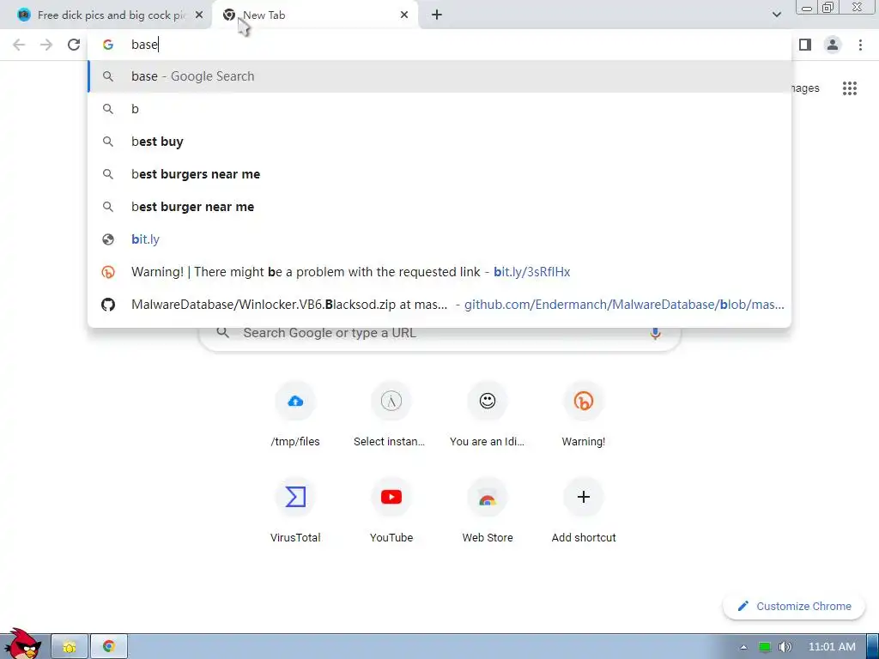
Task: Open Chrome three-dot menu
Action: pyautogui.click(x=860, y=45)
